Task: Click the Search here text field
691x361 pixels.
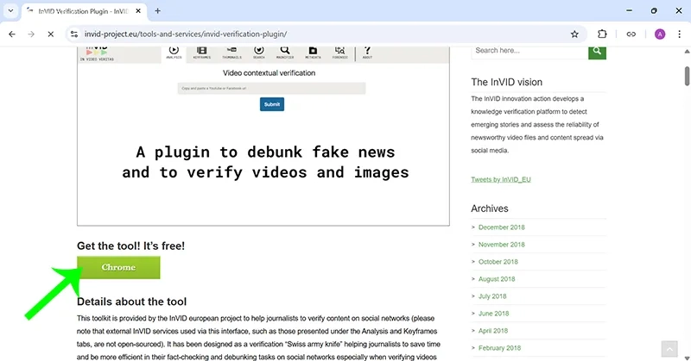Action: pos(529,51)
